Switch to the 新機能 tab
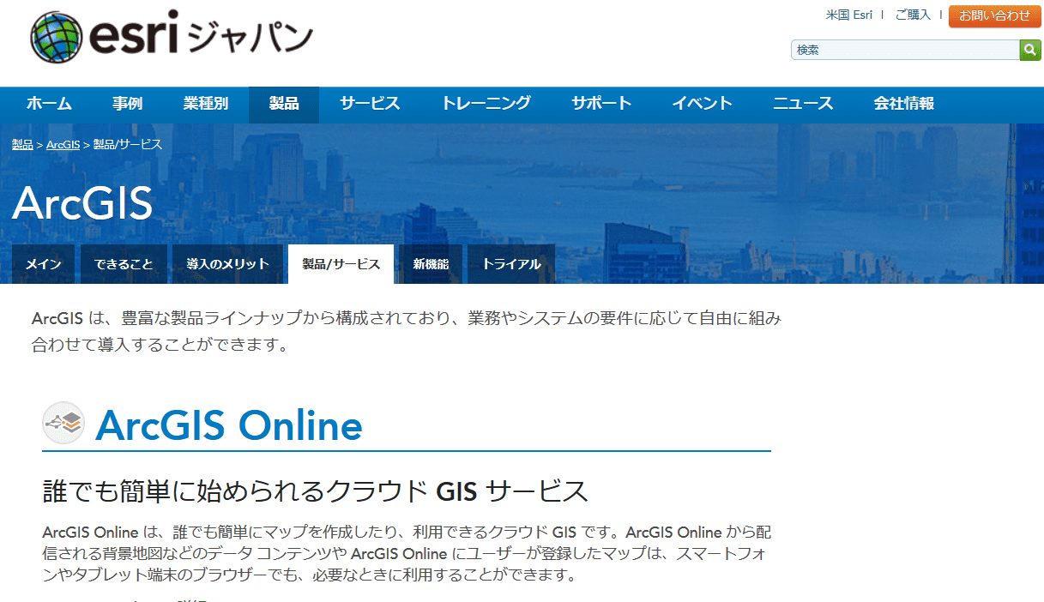The width and height of the screenshot is (1044, 602). click(431, 264)
